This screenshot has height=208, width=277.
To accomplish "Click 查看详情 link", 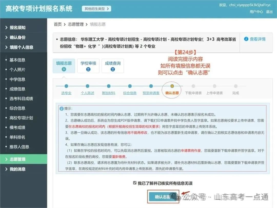I will click(258, 39).
